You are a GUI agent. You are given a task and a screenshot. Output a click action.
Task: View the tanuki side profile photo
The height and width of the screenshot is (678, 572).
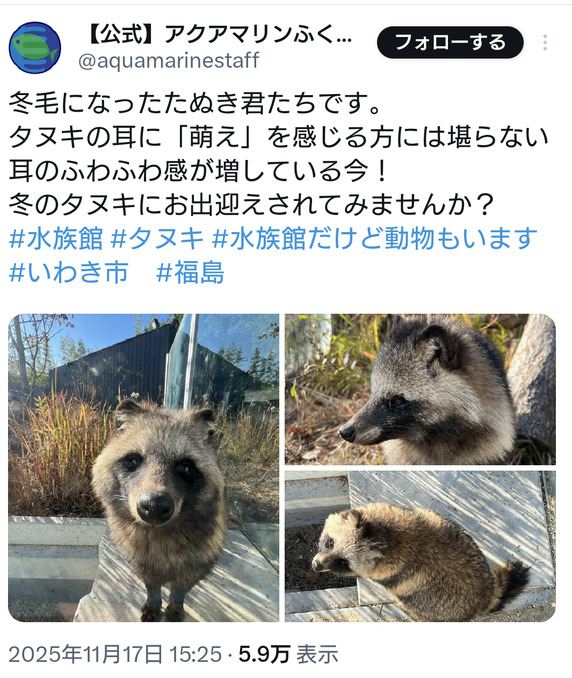tap(420, 390)
